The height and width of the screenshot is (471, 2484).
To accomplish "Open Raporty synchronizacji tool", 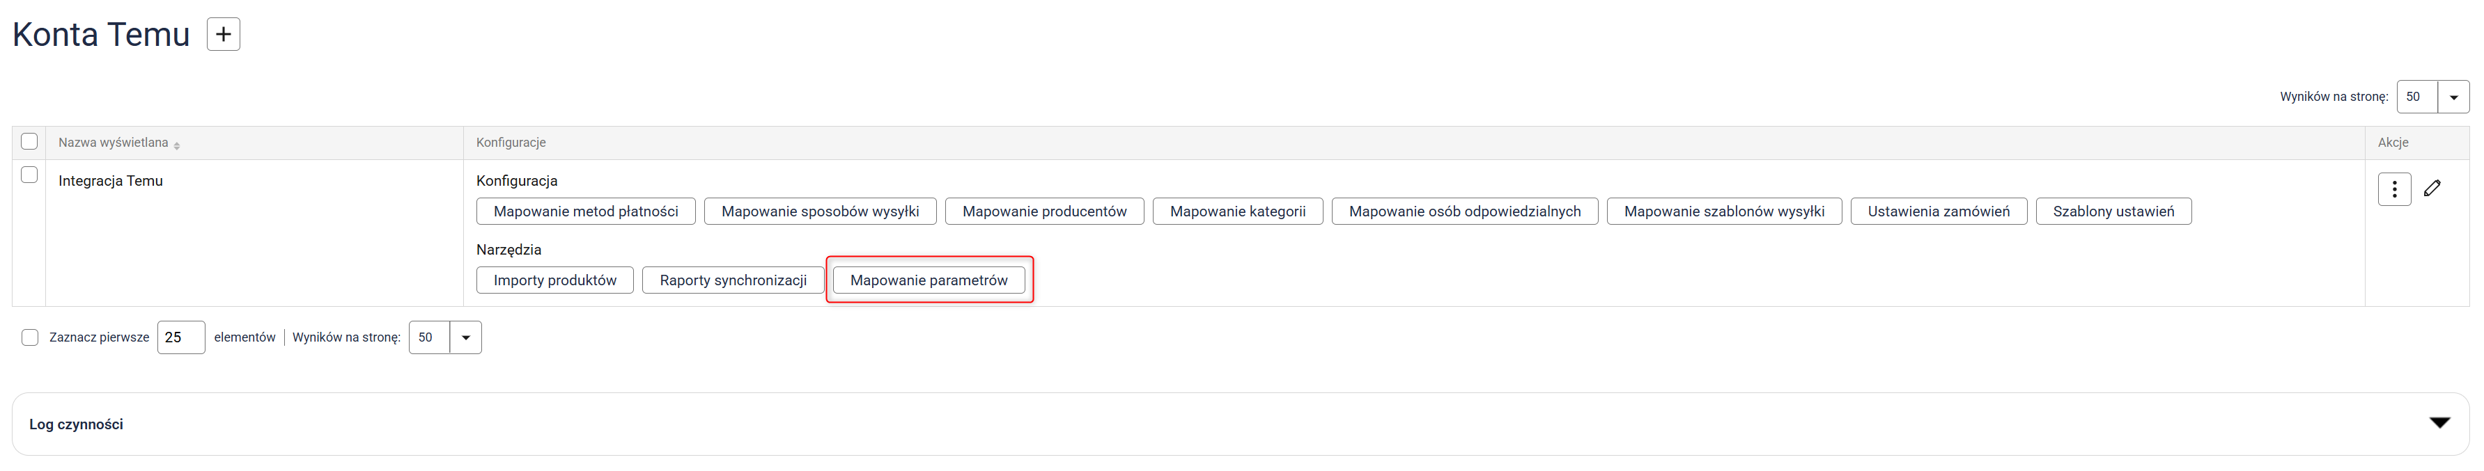I will 733,280.
